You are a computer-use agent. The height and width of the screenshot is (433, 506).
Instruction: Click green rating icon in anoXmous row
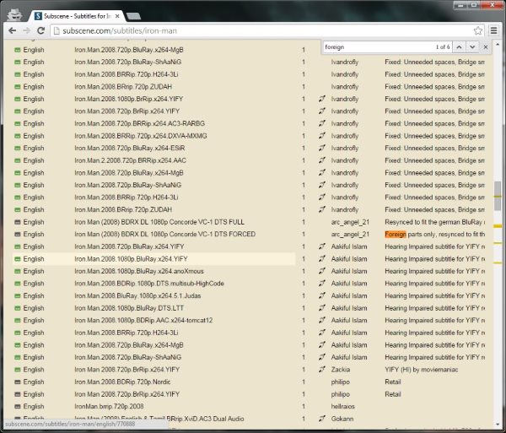point(18,271)
